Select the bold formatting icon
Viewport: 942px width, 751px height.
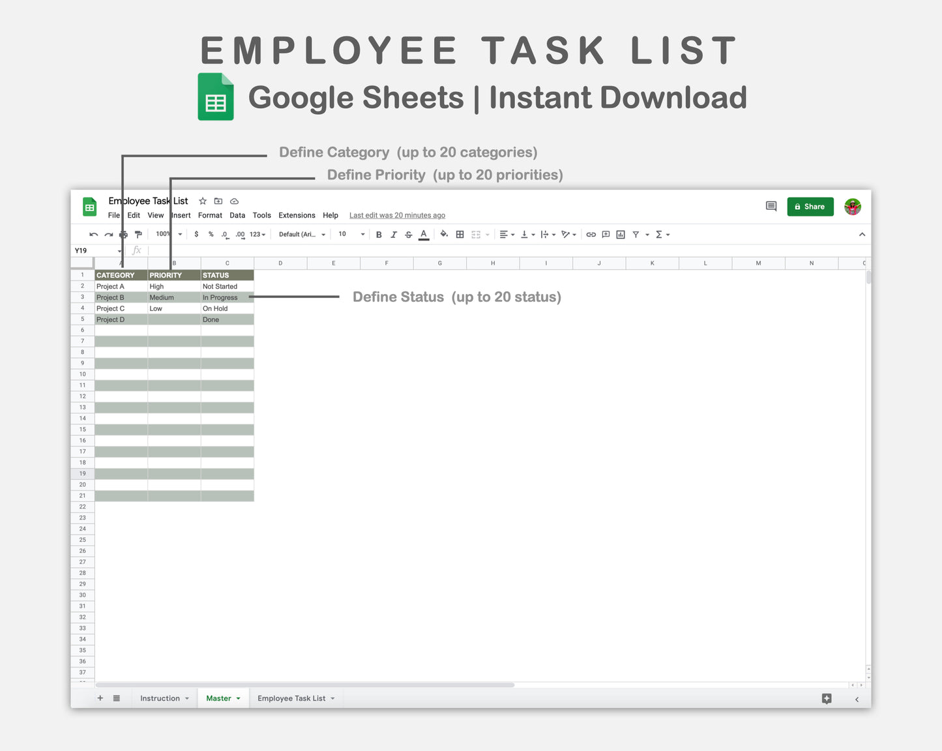click(379, 234)
